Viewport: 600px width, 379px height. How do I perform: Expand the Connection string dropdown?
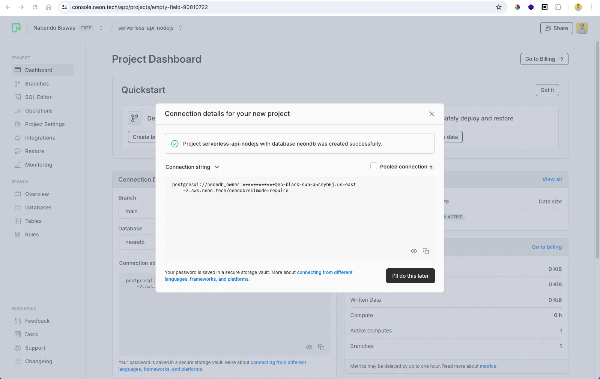tap(192, 167)
